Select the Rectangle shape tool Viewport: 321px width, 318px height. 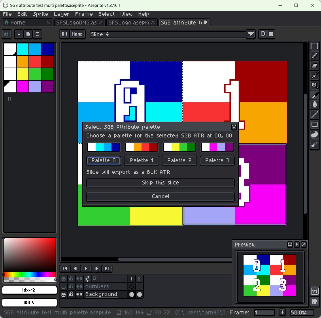315,124
